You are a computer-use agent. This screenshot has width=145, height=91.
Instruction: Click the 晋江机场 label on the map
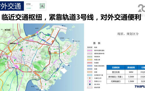pos(7,30)
